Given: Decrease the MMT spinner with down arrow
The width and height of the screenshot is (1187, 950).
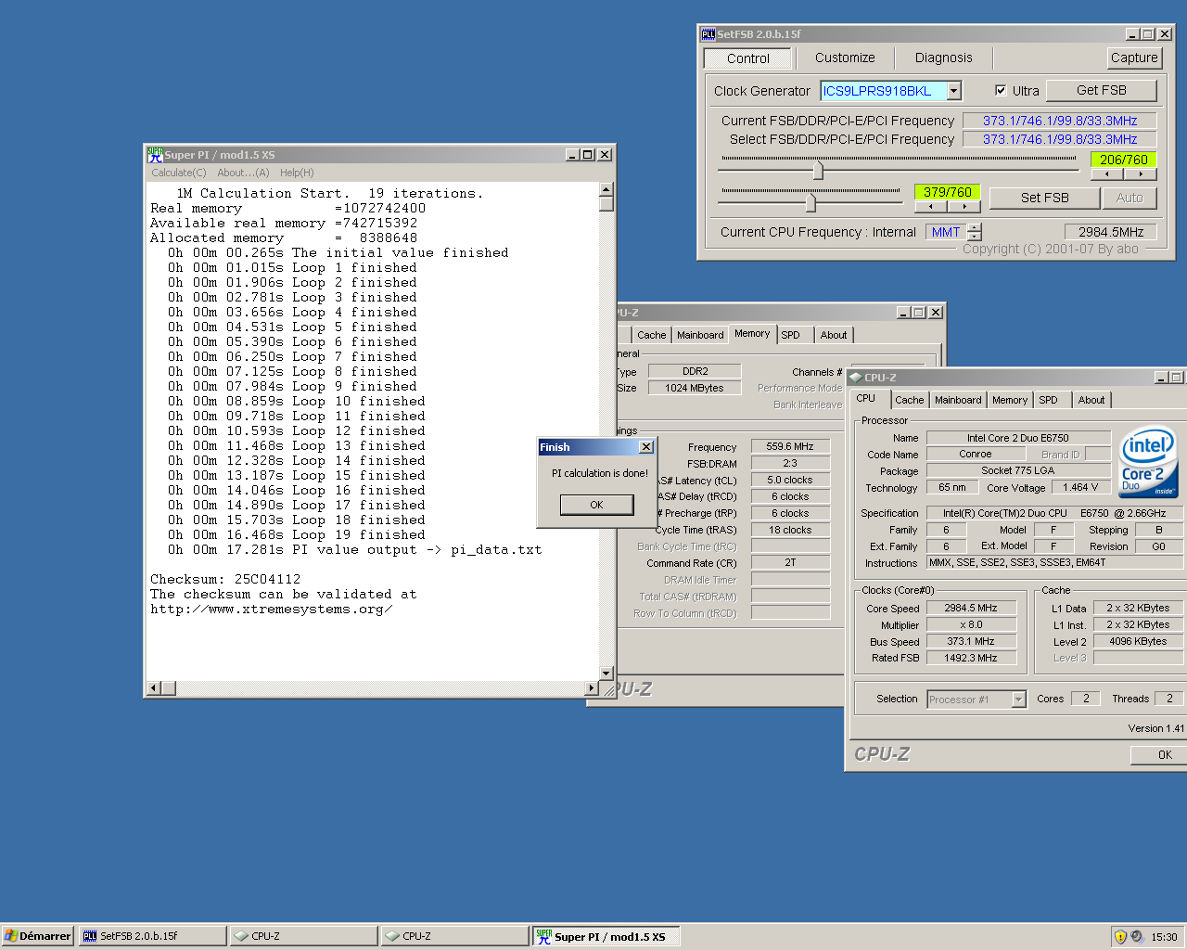Looking at the screenshot, I should (x=974, y=237).
